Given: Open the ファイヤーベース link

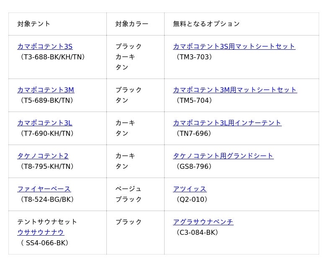Looking at the screenshot, I should (44, 189).
